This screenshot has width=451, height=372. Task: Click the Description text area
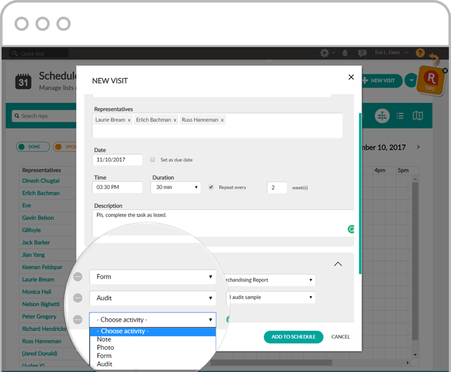click(x=223, y=223)
